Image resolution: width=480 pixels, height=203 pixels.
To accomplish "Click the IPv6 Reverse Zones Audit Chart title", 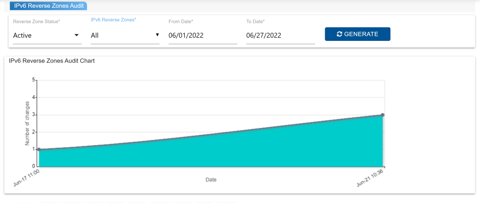I will [x=52, y=61].
